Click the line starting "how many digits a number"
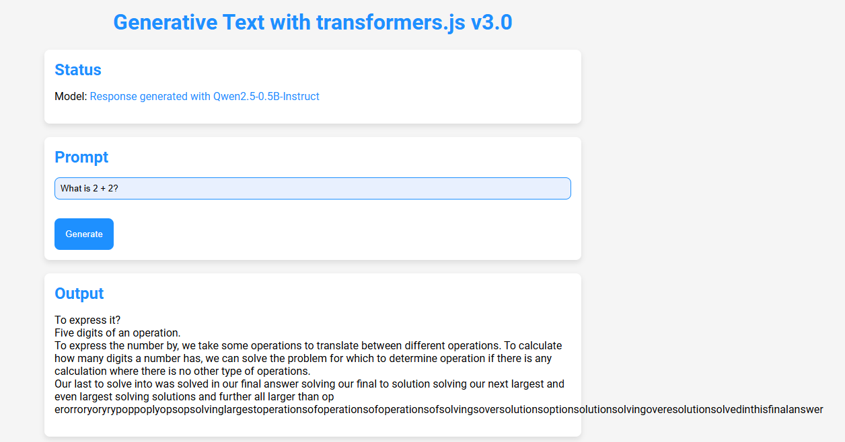 [x=303, y=358]
